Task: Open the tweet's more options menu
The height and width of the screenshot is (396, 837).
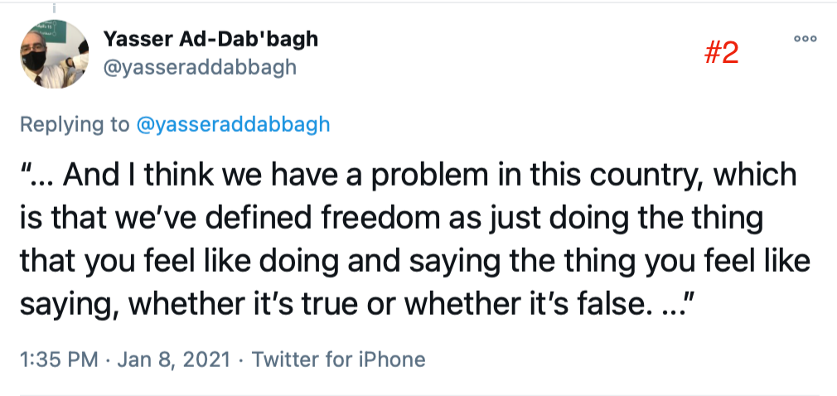Action: tap(805, 39)
